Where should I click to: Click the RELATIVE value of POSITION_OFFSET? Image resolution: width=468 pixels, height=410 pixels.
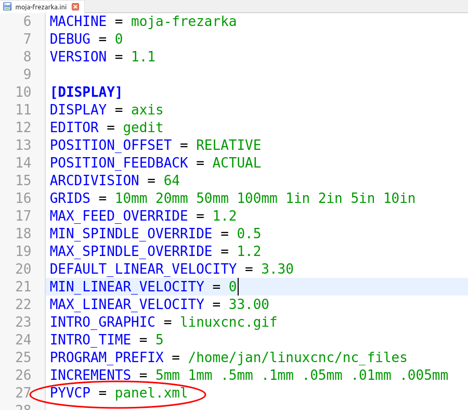point(228,145)
